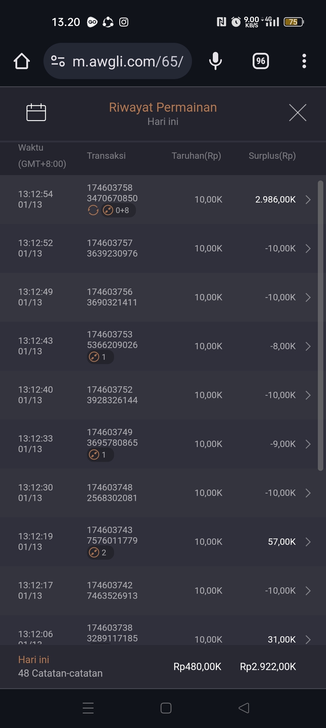Open the browser three-dot menu

point(304,61)
